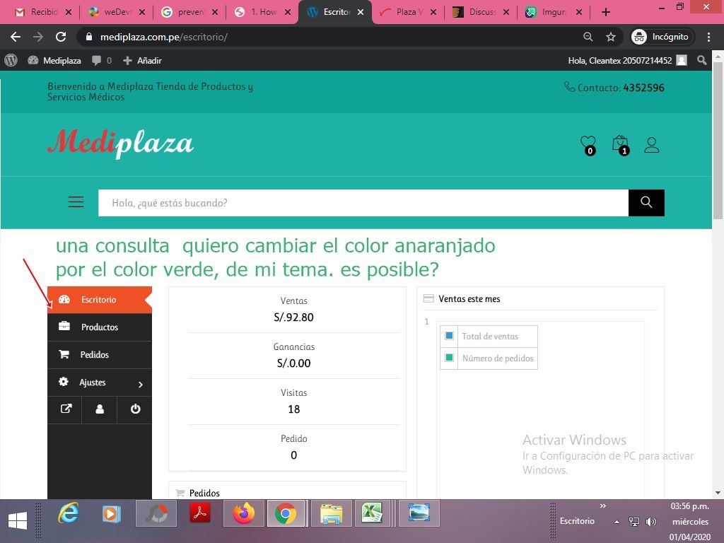Go forward in browser history

[38, 37]
